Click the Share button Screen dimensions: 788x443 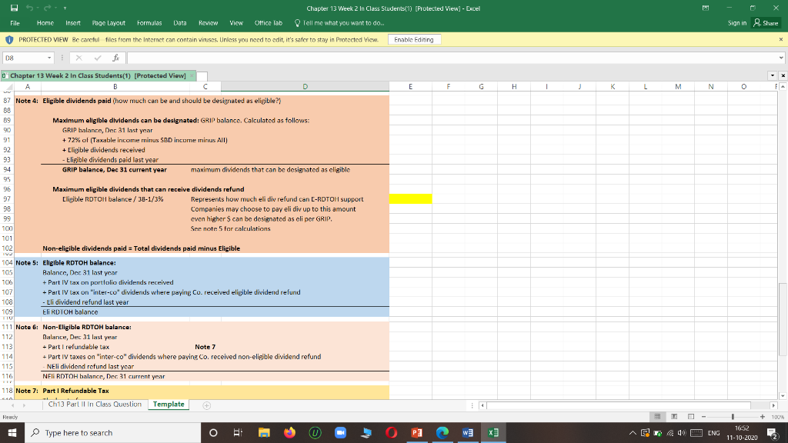(766, 23)
